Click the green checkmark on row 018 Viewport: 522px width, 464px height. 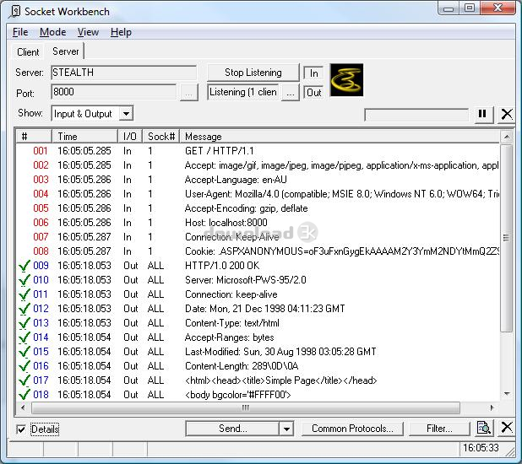click(x=24, y=395)
